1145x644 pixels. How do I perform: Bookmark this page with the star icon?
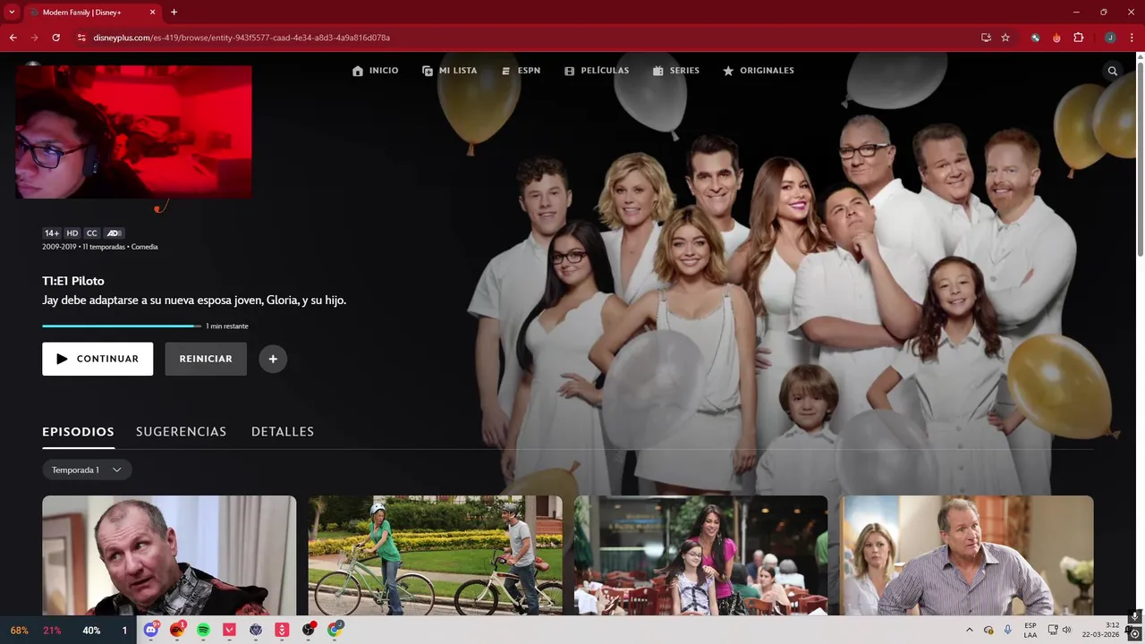1005,38
